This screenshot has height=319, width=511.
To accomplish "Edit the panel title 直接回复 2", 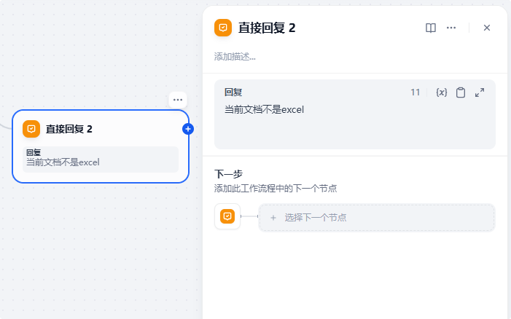I will tap(267, 28).
